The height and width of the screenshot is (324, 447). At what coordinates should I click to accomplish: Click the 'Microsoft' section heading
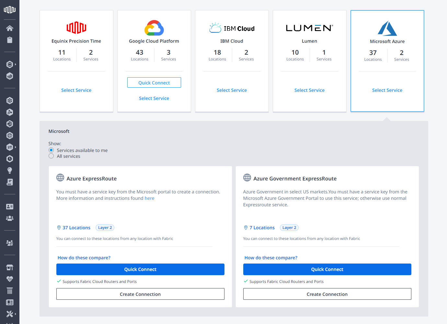point(59,131)
